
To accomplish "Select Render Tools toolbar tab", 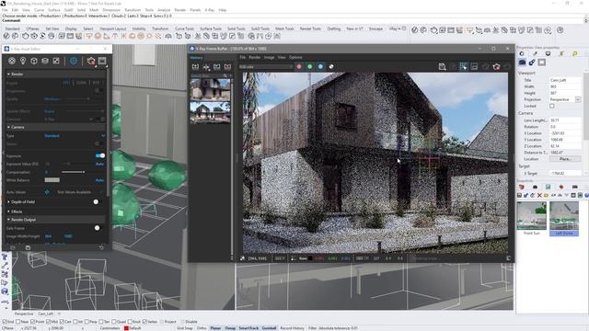I will click(310, 29).
